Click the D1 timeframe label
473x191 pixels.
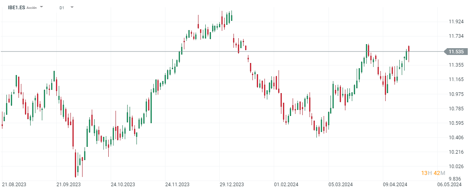(x=62, y=8)
